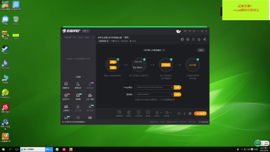Open the bell notification icon in room header
This screenshot has width=270, height=152.
pos(199,39)
